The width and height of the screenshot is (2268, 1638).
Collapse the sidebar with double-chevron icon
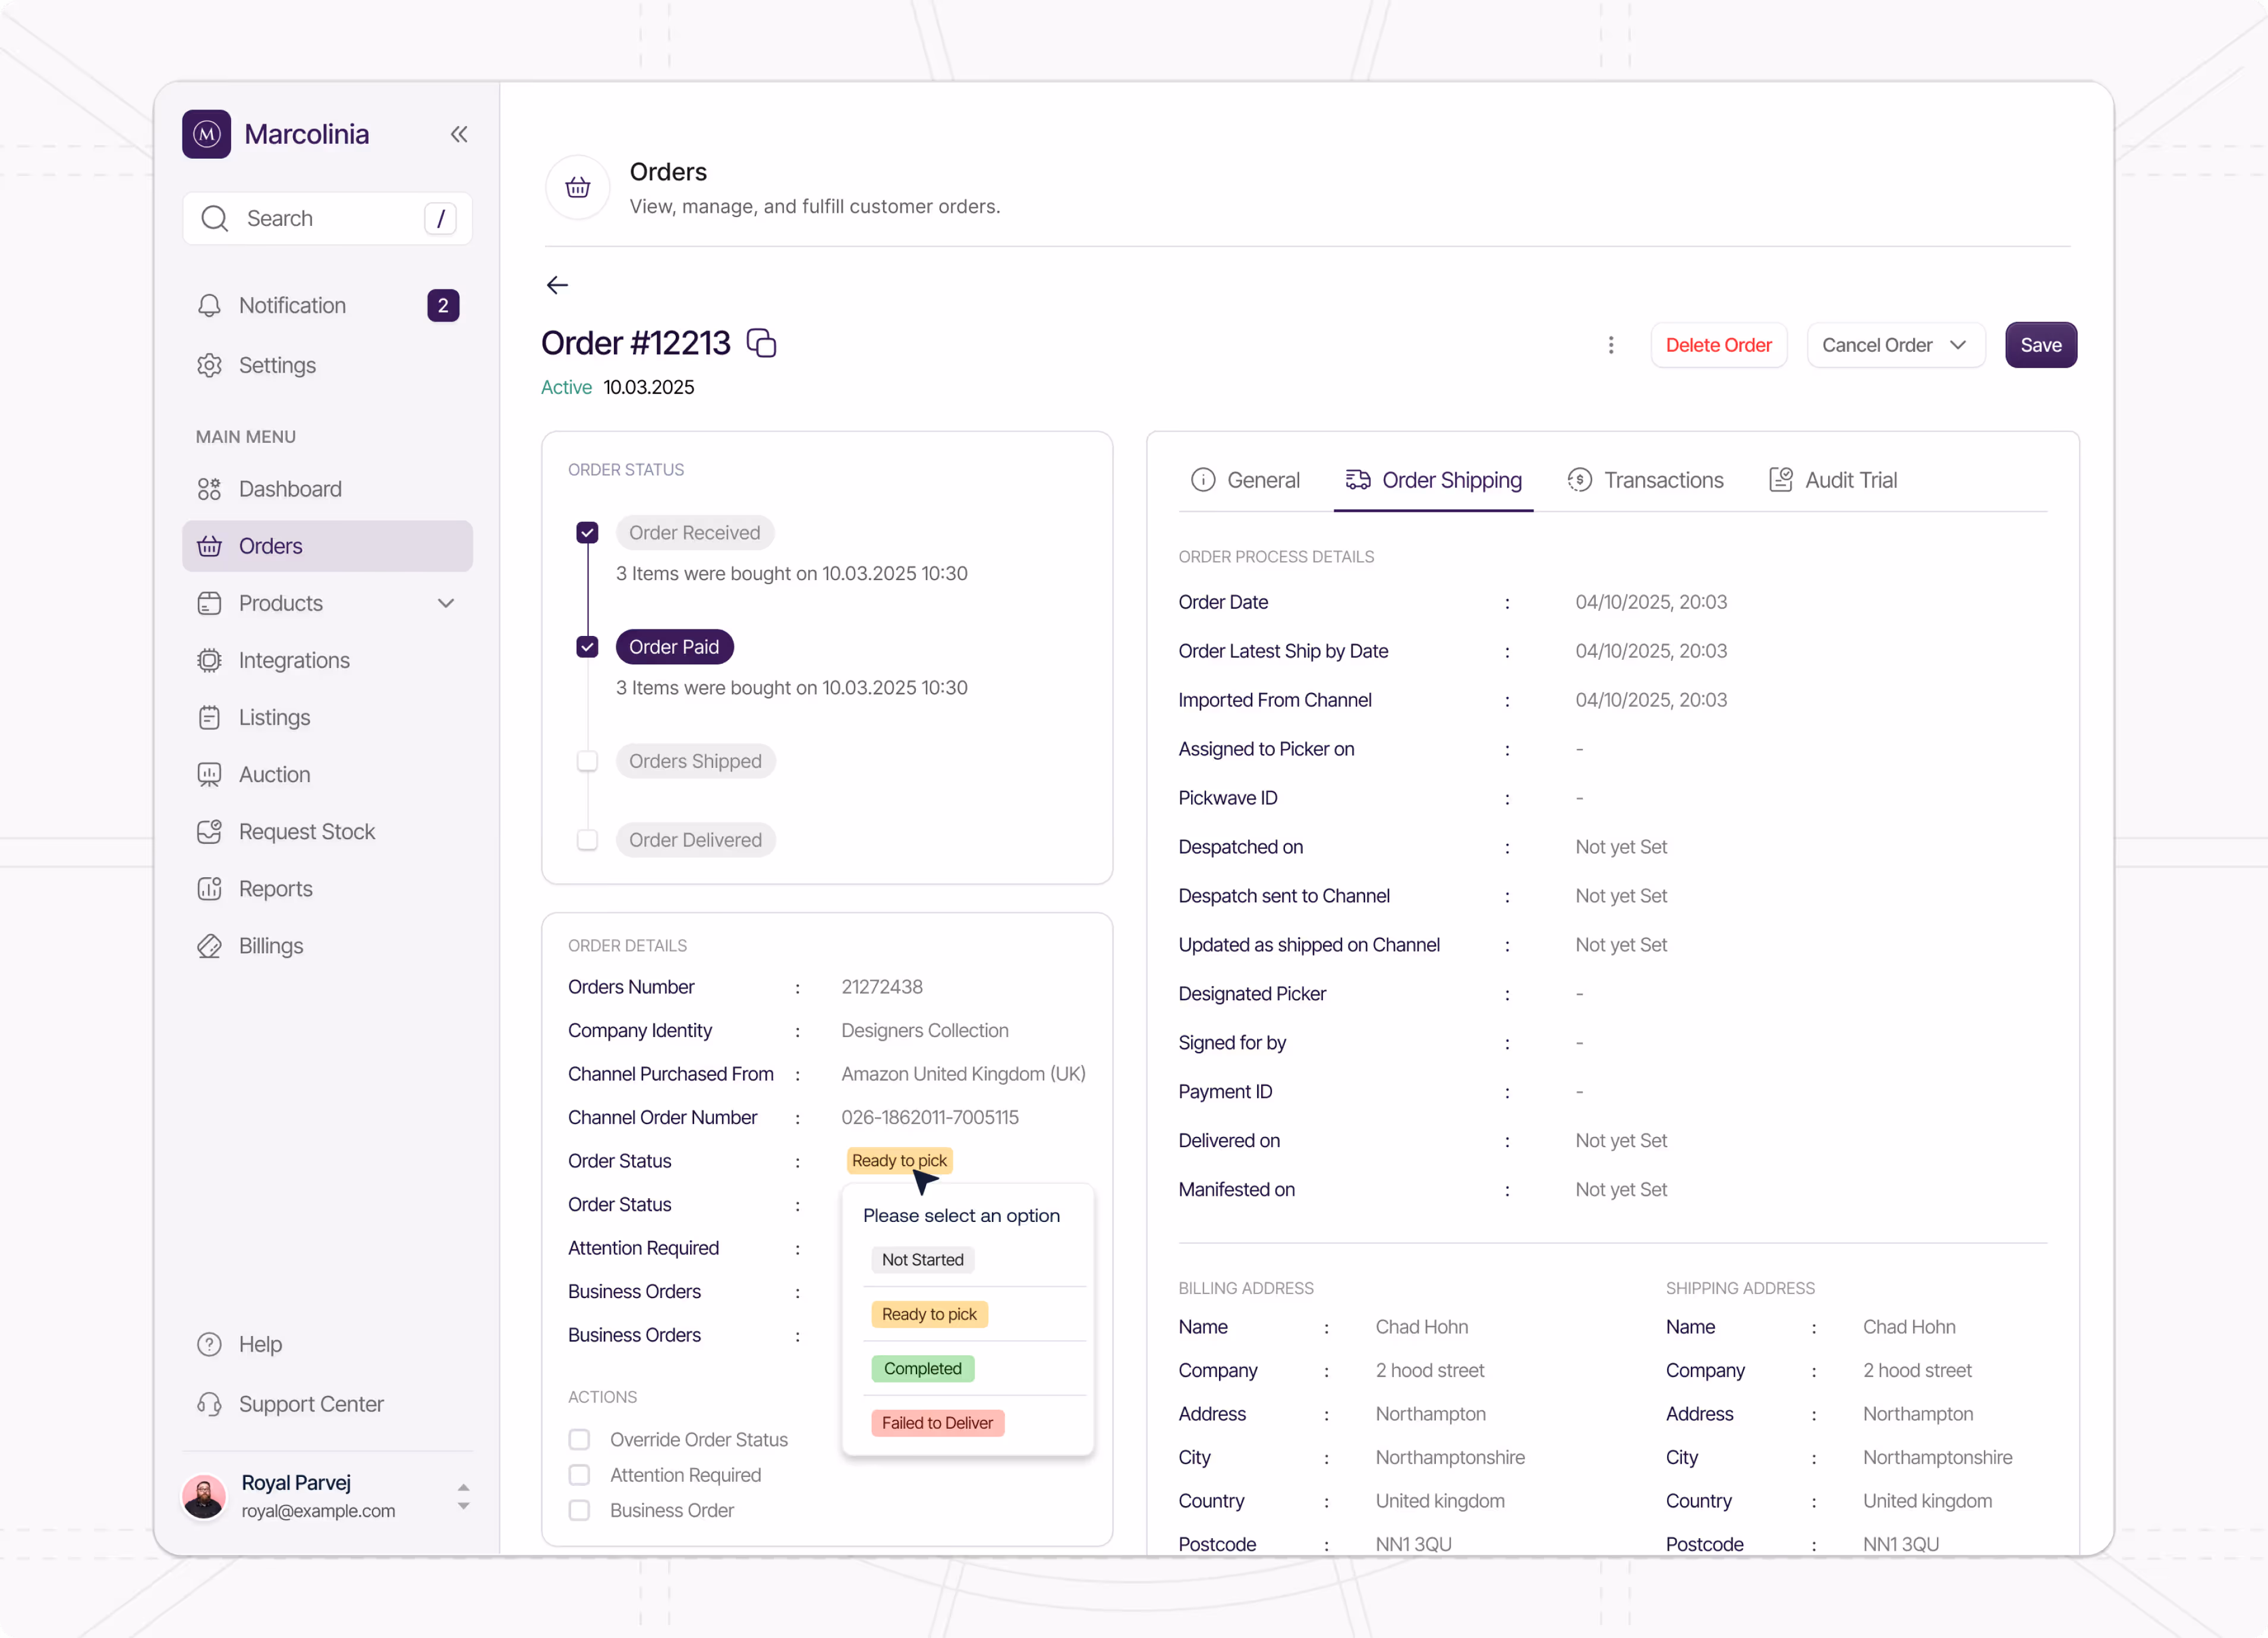tap(459, 134)
